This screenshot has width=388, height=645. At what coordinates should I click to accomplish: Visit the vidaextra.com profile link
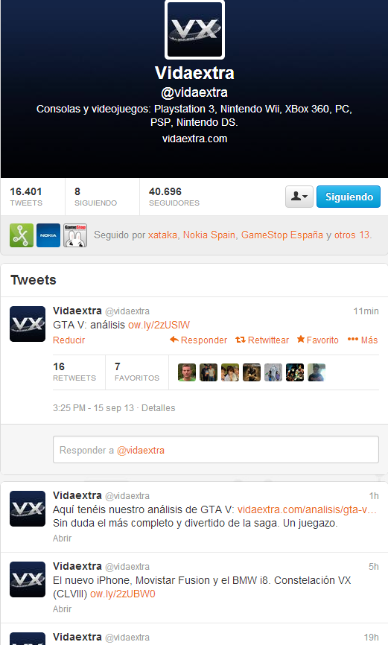194,139
